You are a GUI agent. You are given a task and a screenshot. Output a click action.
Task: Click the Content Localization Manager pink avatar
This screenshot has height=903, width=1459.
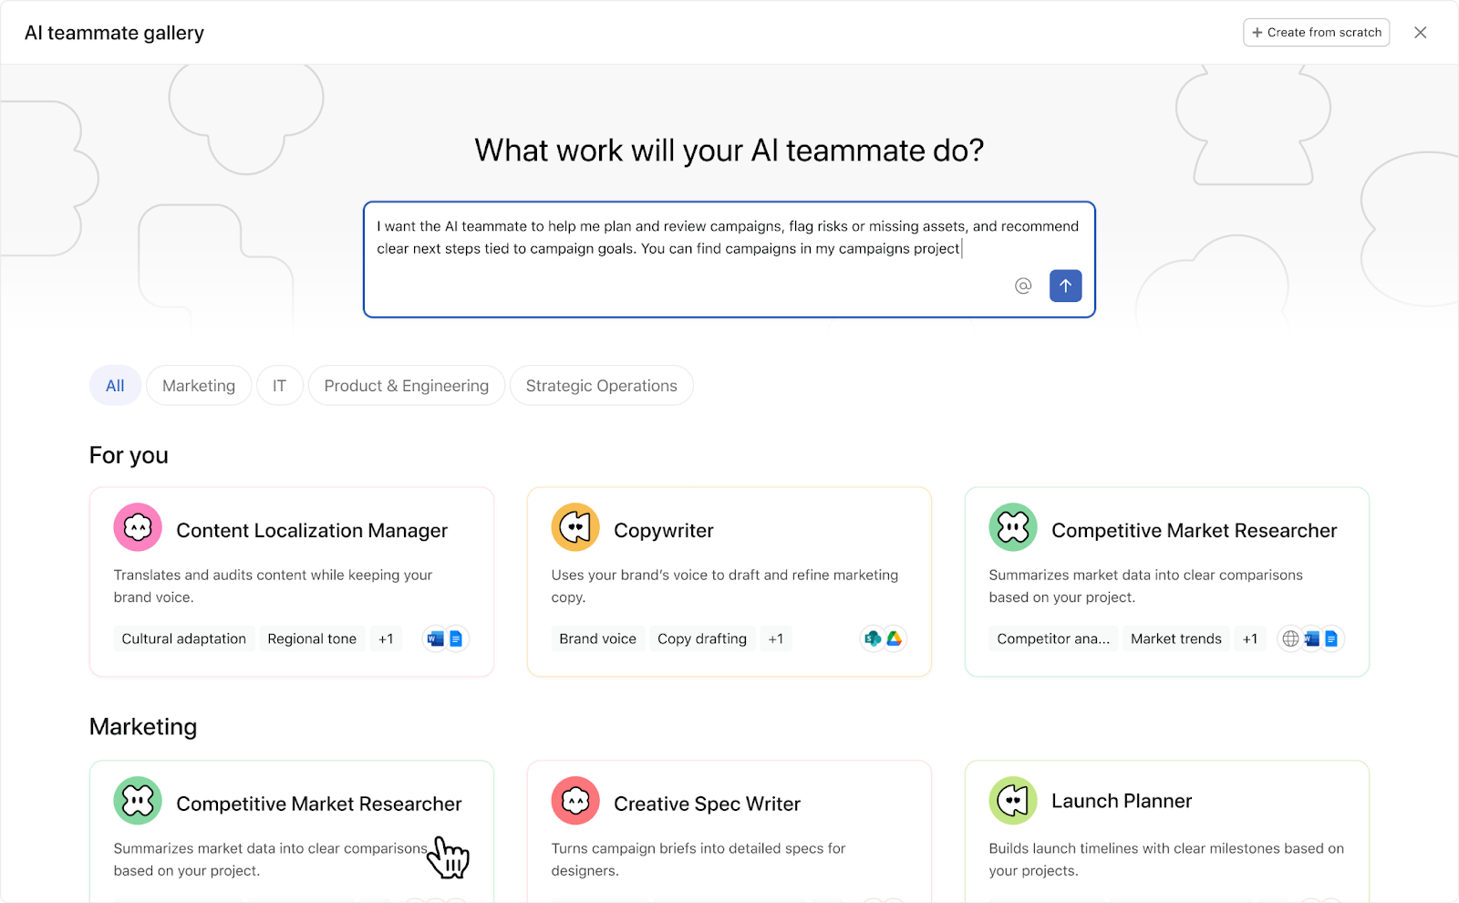coord(138,527)
